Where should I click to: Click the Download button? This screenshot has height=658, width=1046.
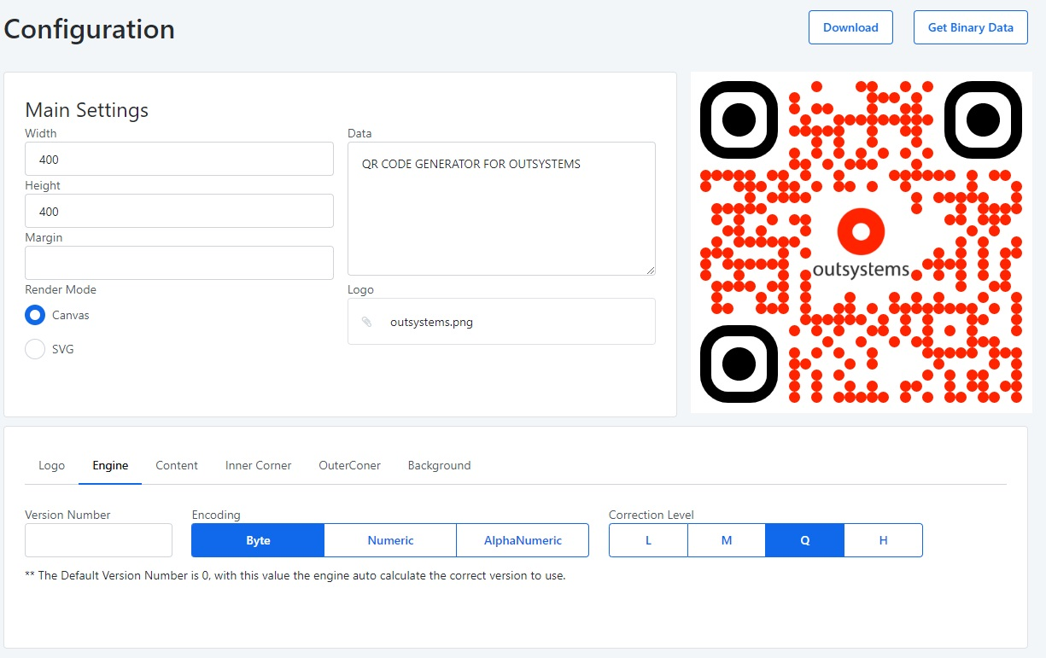point(850,27)
